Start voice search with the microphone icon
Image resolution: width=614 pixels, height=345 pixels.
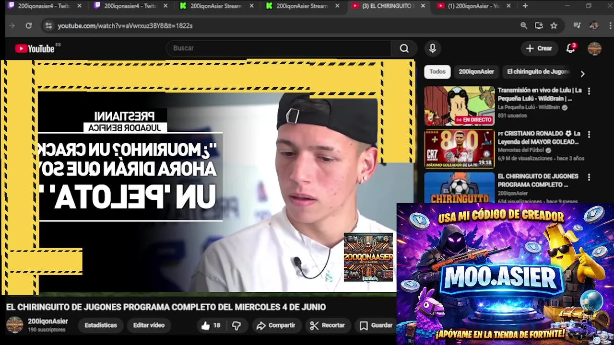point(432,48)
